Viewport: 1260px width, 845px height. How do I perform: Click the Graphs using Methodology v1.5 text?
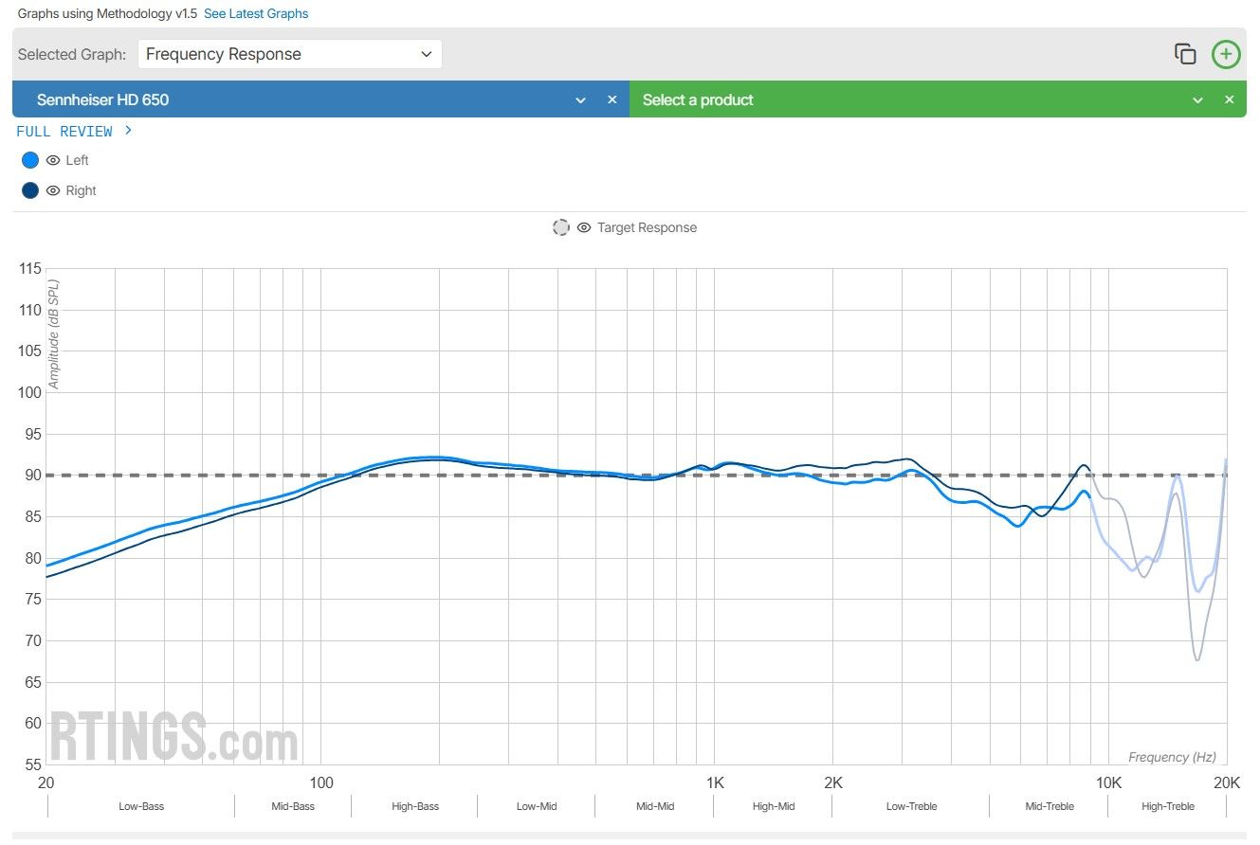pyautogui.click(x=107, y=13)
